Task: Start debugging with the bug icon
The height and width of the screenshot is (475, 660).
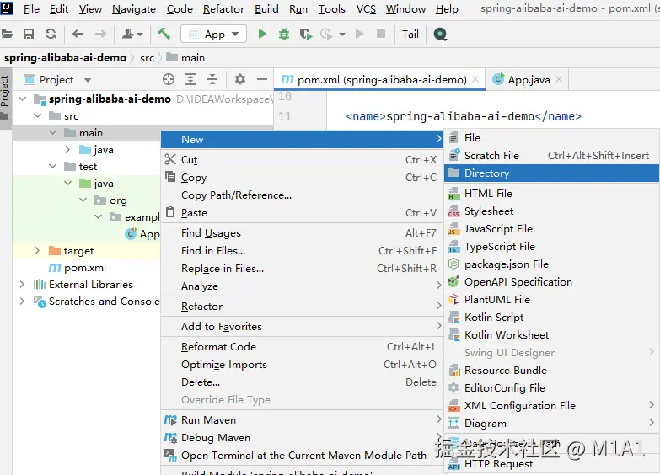Action: coord(284,34)
